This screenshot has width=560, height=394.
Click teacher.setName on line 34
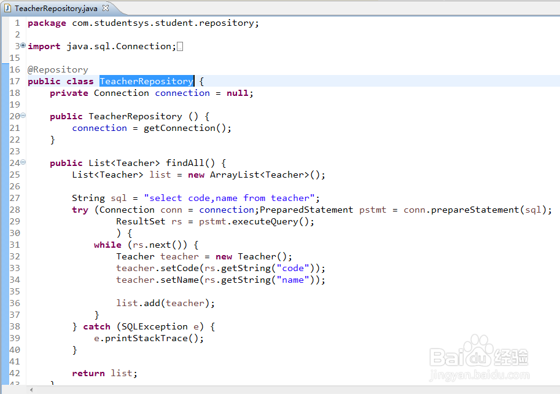pos(157,280)
